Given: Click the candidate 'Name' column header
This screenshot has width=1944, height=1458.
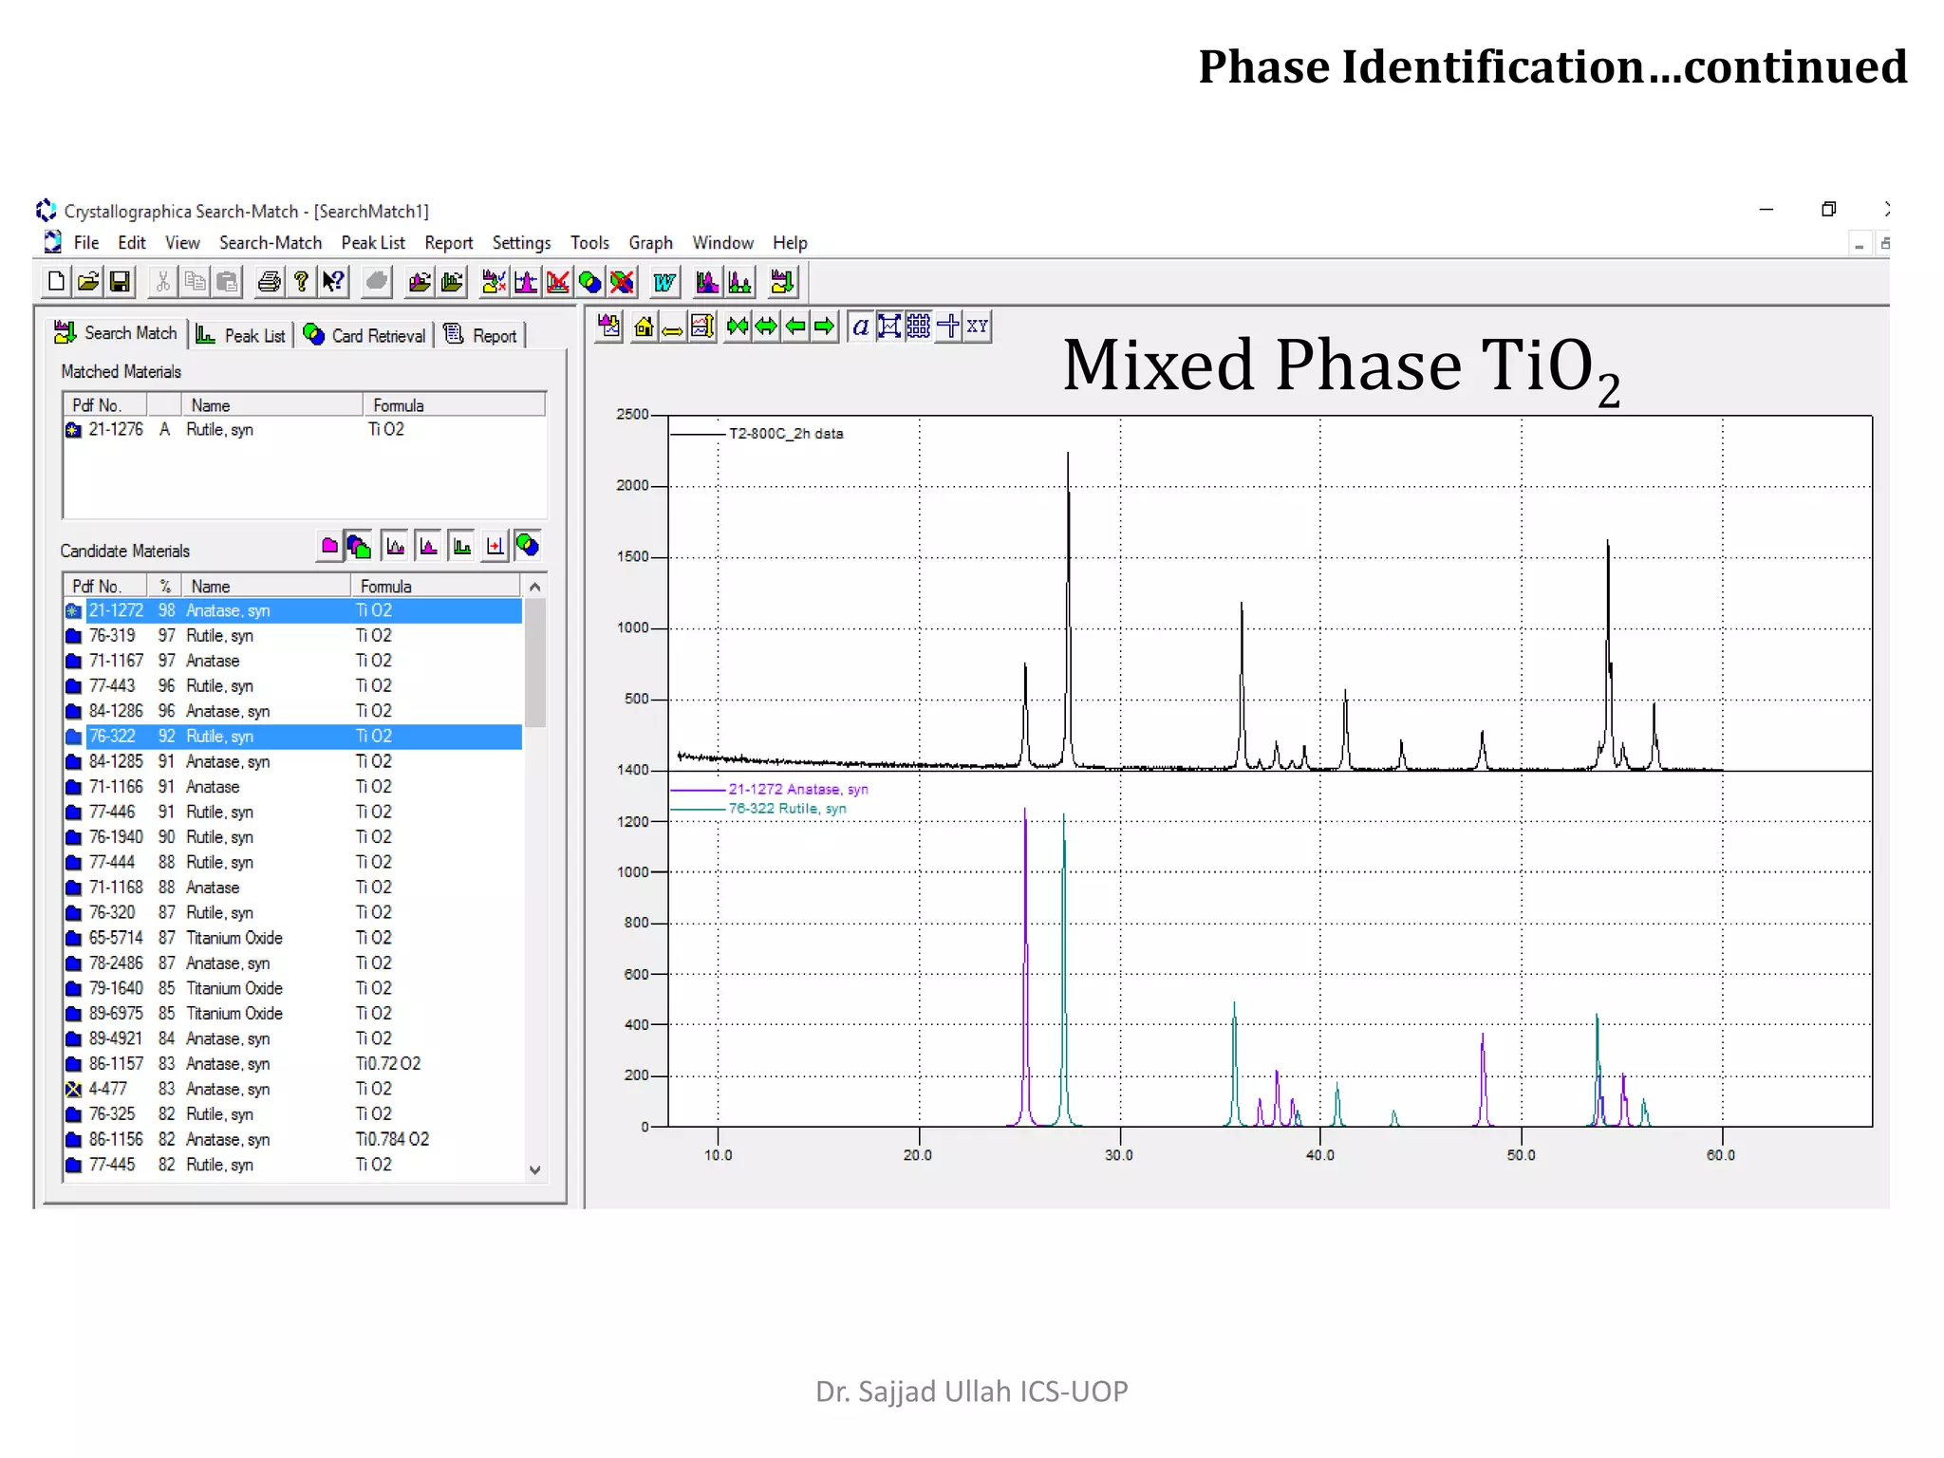Looking at the screenshot, I should coord(266,587).
